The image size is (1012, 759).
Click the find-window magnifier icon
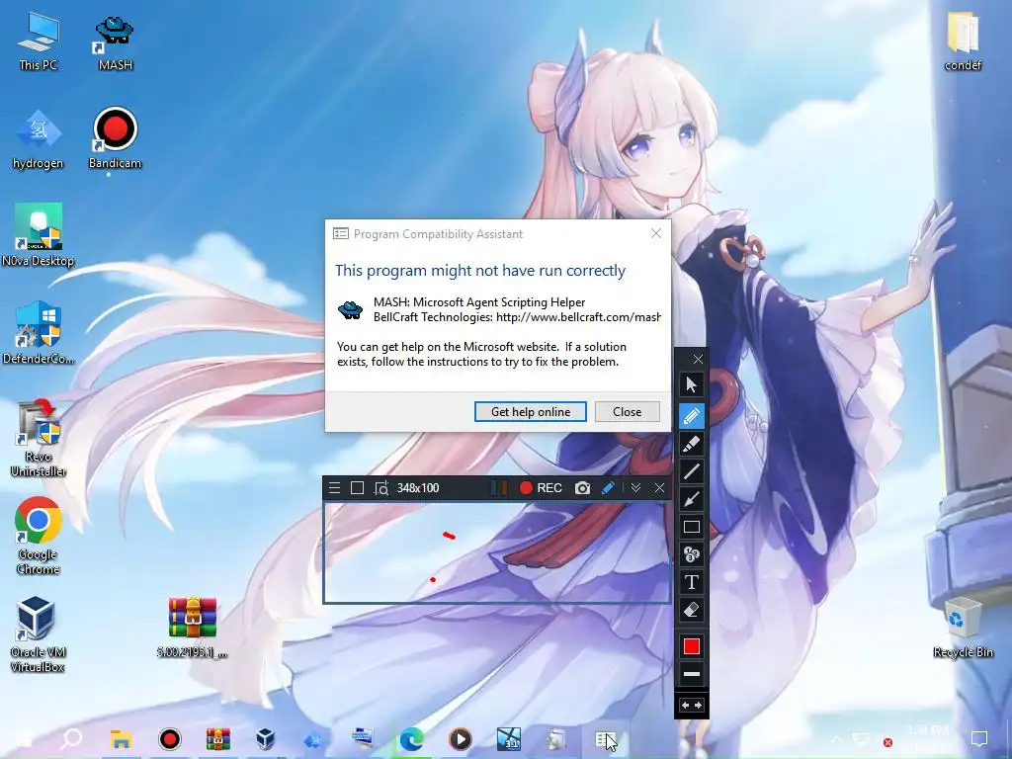click(381, 488)
